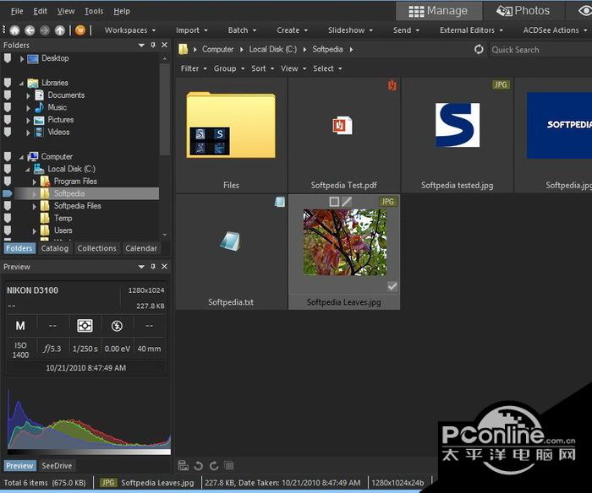Viewport: 592px width, 493px height.
Task: Pin the Folders panel
Action: 153,45
